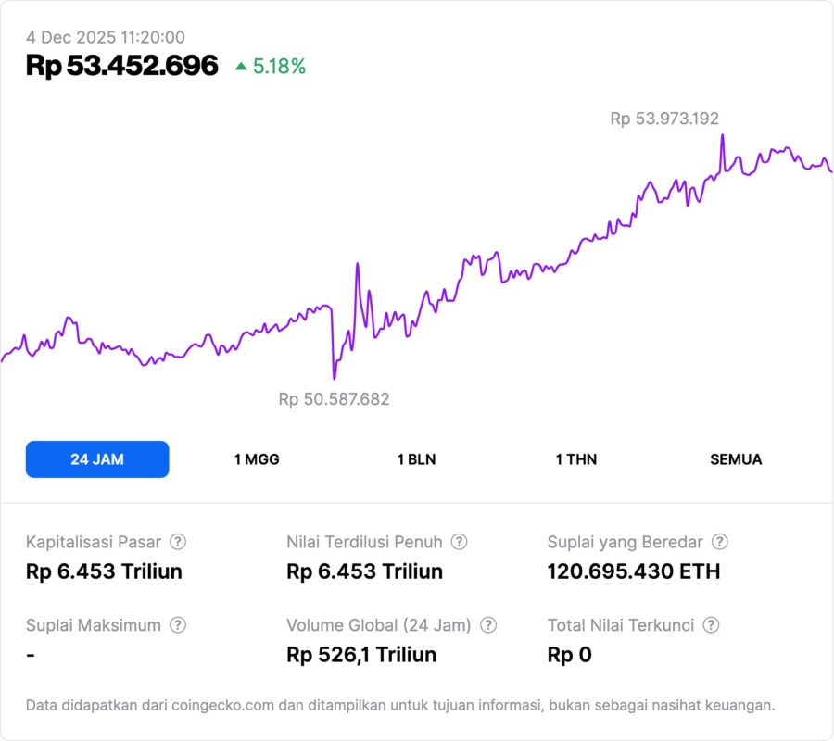This screenshot has width=834, height=741.
Task: Select the 24 JAM time range
Action: coord(97,459)
